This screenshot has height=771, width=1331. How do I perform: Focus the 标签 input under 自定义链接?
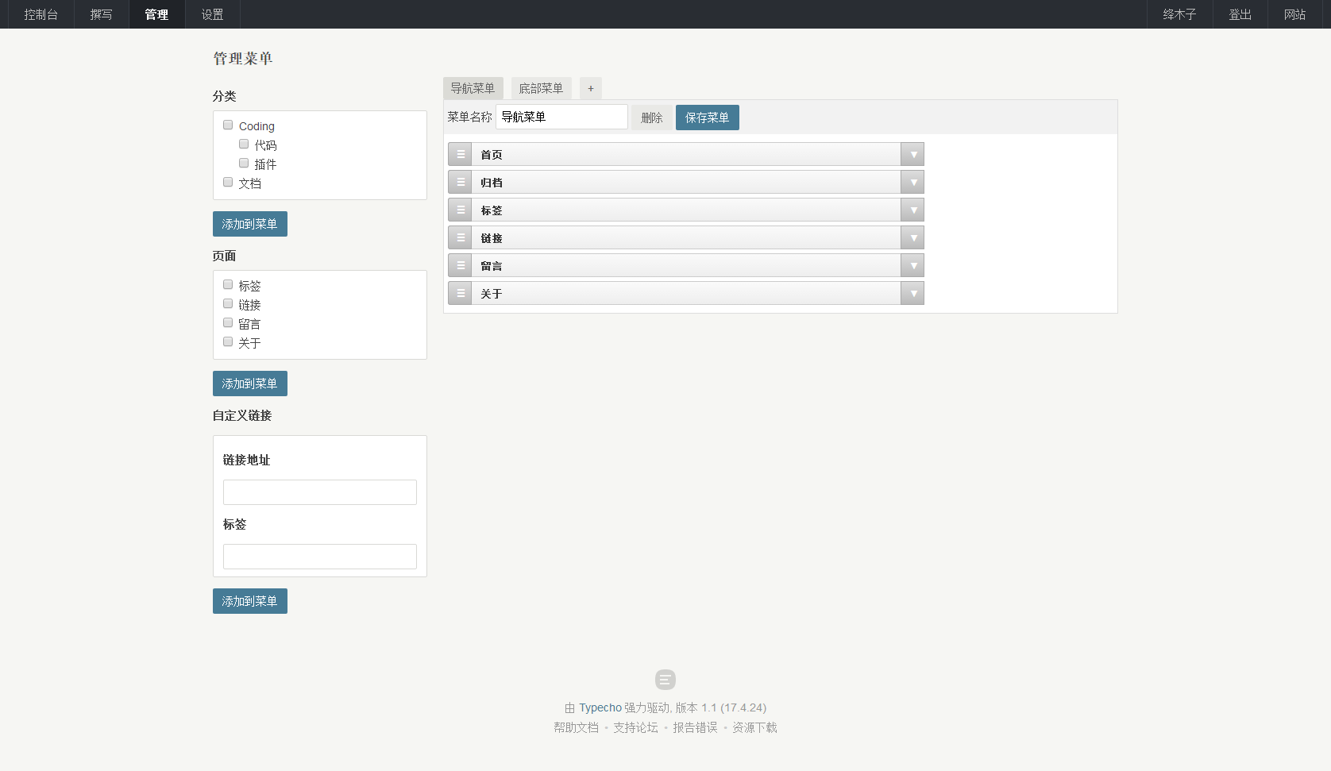(320, 557)
